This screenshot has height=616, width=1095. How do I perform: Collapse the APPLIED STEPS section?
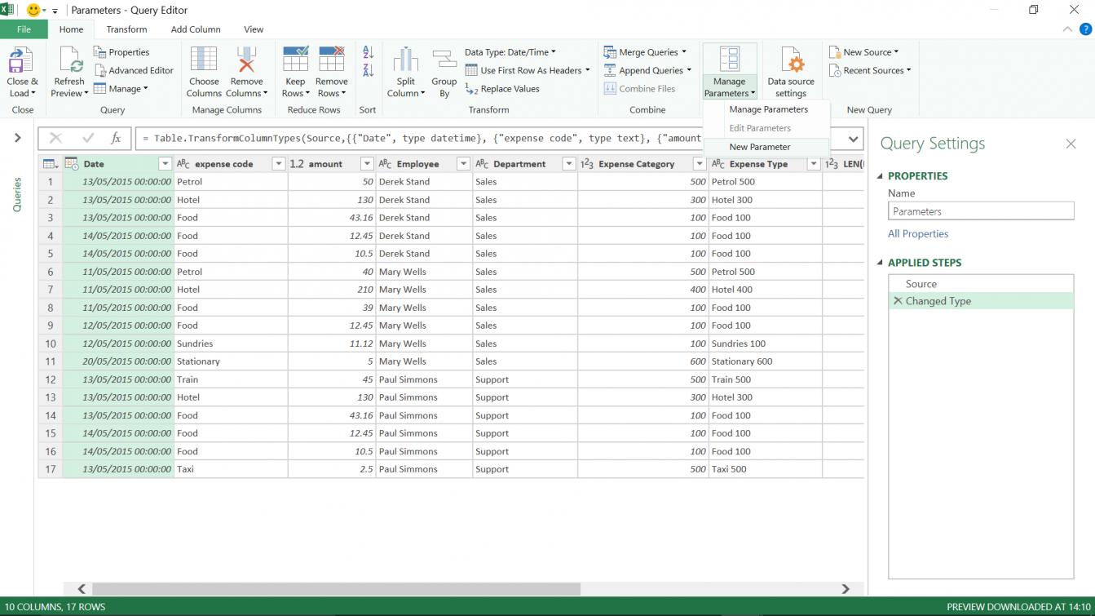tap(880, 263)
